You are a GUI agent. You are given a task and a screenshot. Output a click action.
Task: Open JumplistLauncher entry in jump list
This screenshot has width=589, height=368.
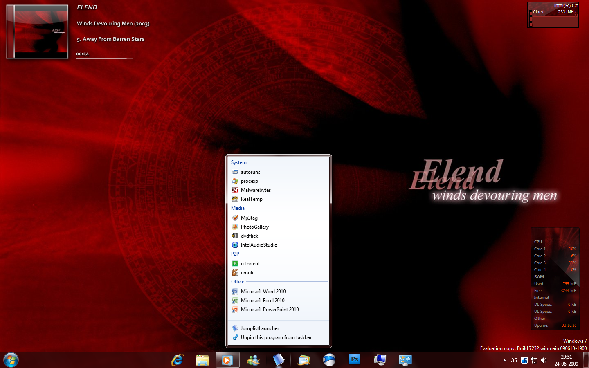point(260,328)
